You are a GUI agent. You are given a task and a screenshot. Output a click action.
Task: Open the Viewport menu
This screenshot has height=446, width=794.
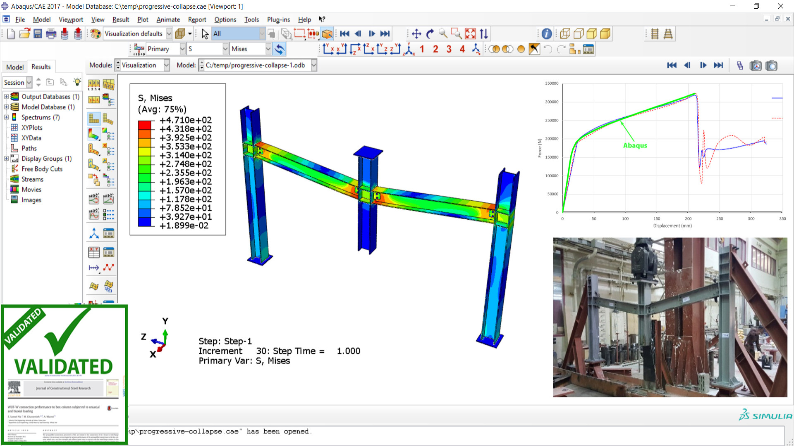pyautogui.click(x=71, y=19)
